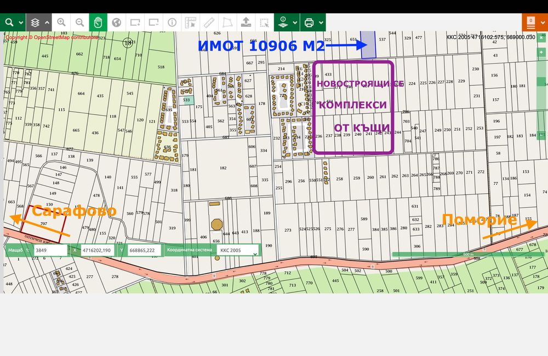Image resolution: width=548 pixels, height=356 pixels.
Task: Close the zoom control with X button
Action: pos(541,37)
